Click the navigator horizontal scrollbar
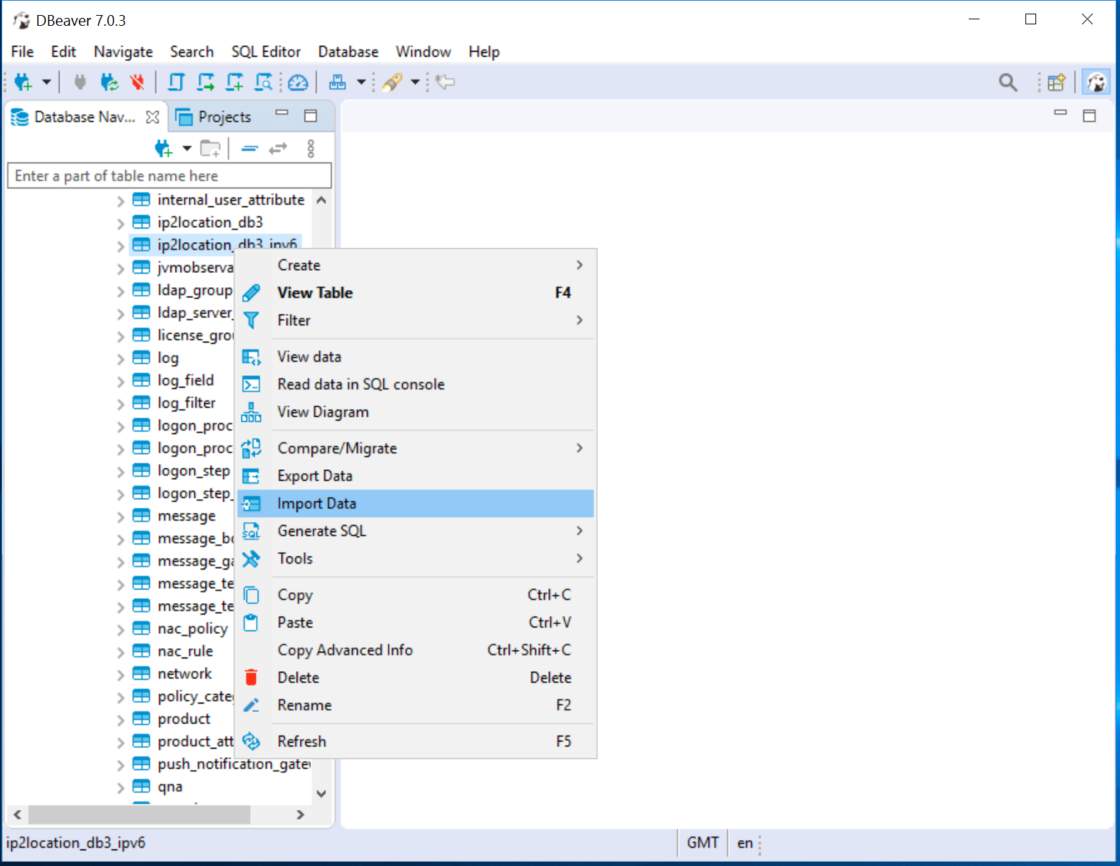 point(139,814)
